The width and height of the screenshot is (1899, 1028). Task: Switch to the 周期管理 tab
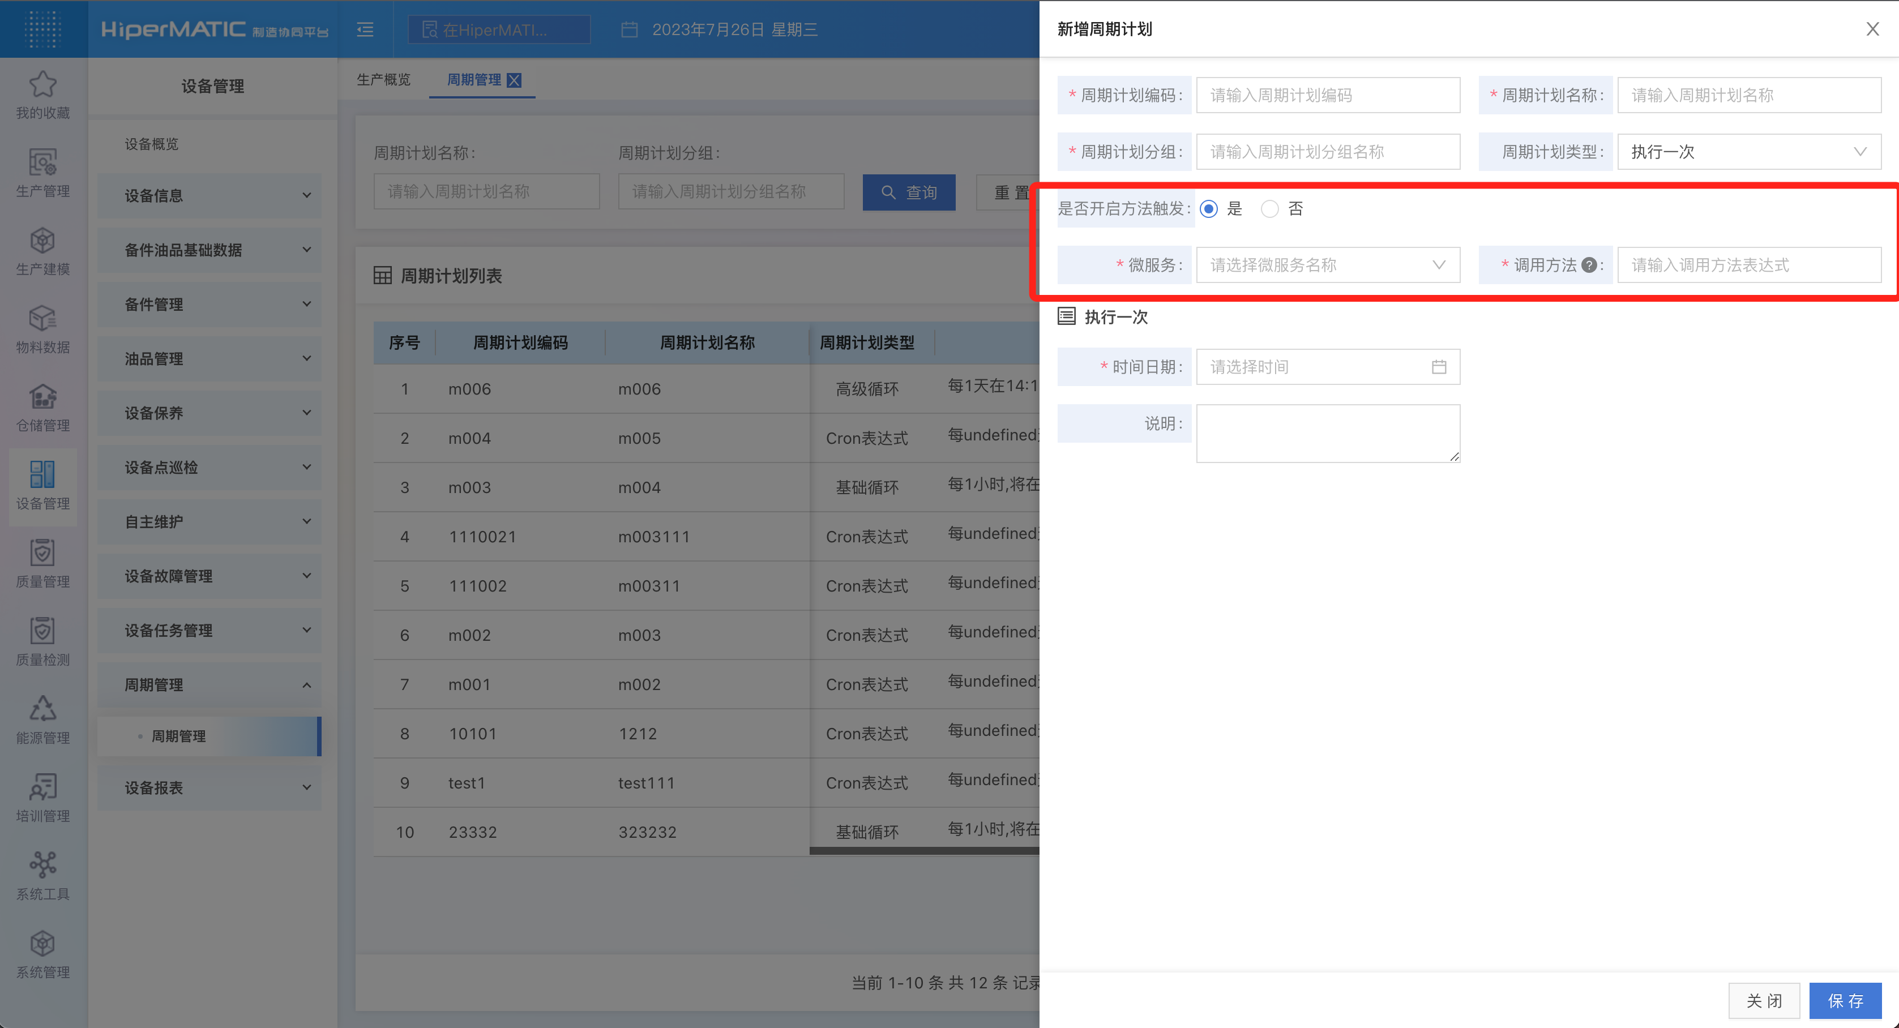click(474, 80)
